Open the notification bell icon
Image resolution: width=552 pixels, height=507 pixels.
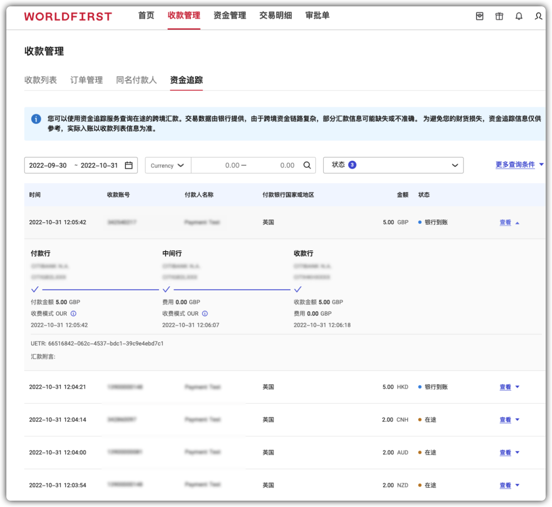pyautogui.click(x=519, y=16)
